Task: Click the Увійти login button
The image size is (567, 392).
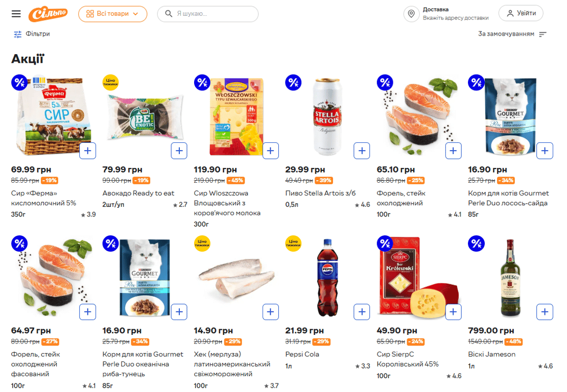Action: point(521,13)
